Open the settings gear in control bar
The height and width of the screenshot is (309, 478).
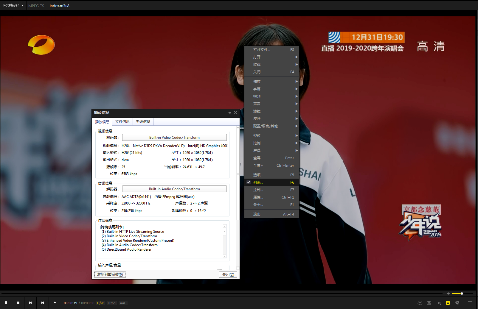click(457, 303)
